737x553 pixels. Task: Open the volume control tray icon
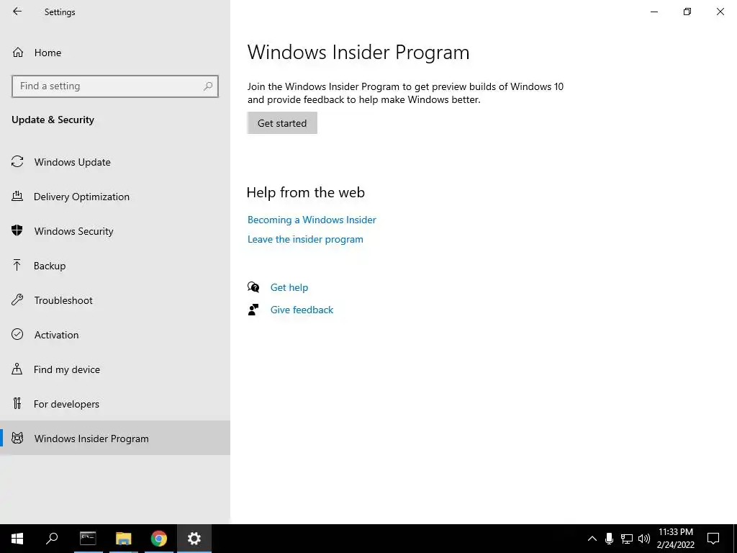click(x=644, y=539)
